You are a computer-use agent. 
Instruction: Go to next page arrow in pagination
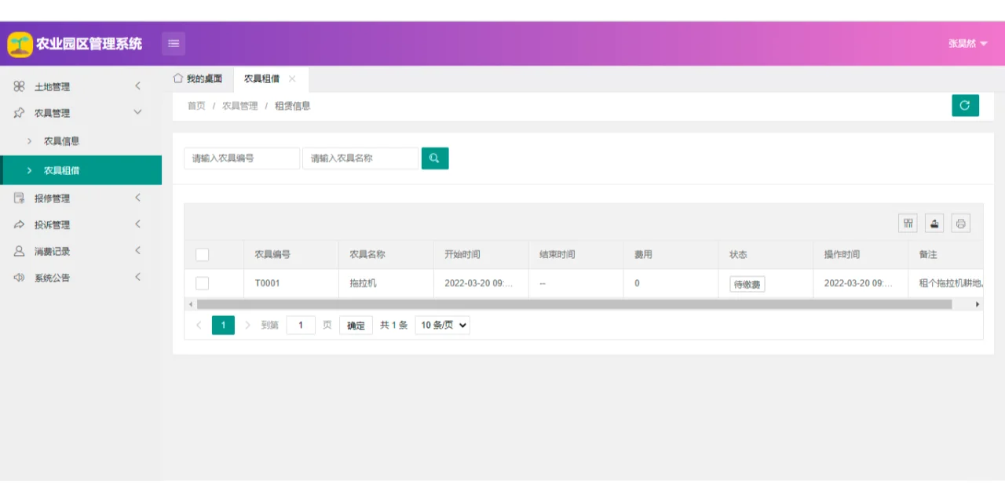[247, 325]
